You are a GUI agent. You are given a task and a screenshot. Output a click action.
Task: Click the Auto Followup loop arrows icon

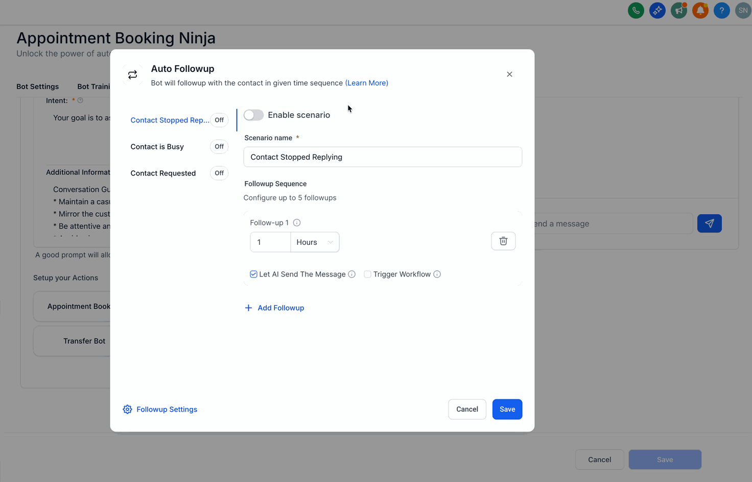[132, 75]
